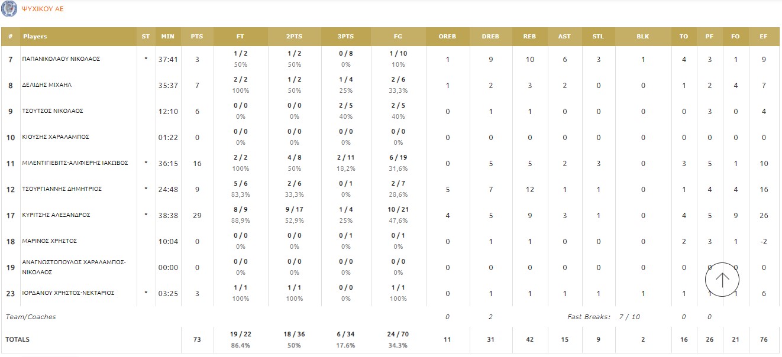The width and height of the screenshot is (782, 357).
Task: Click player ΤΣΟΥΡΓΙΑΝΝΗΣ ΔΗΜΗΤΡΙΟΣ
Action: click(x=62, y=189)
